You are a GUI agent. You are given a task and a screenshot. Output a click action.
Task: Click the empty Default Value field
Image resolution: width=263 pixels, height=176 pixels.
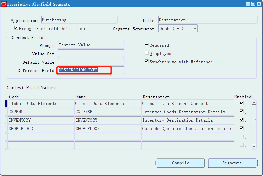click(x=91, y=62)
